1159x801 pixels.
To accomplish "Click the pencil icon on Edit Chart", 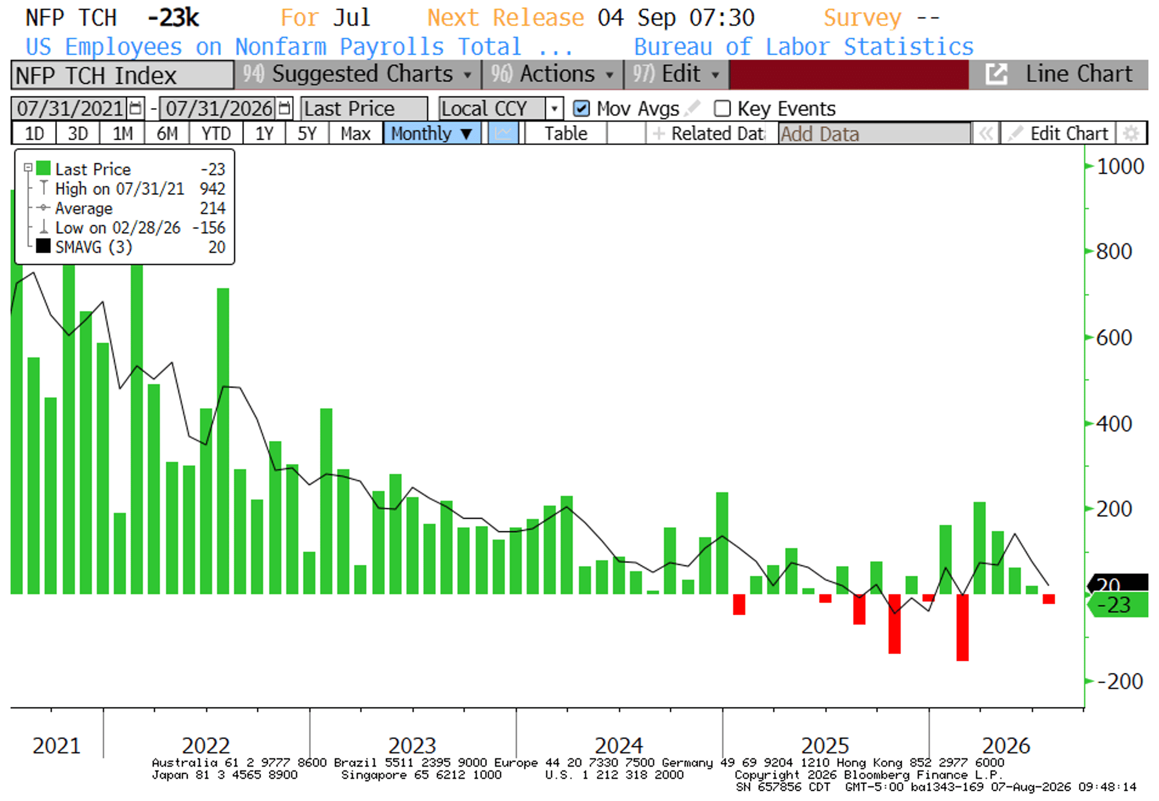I will tap(1015, 133).
